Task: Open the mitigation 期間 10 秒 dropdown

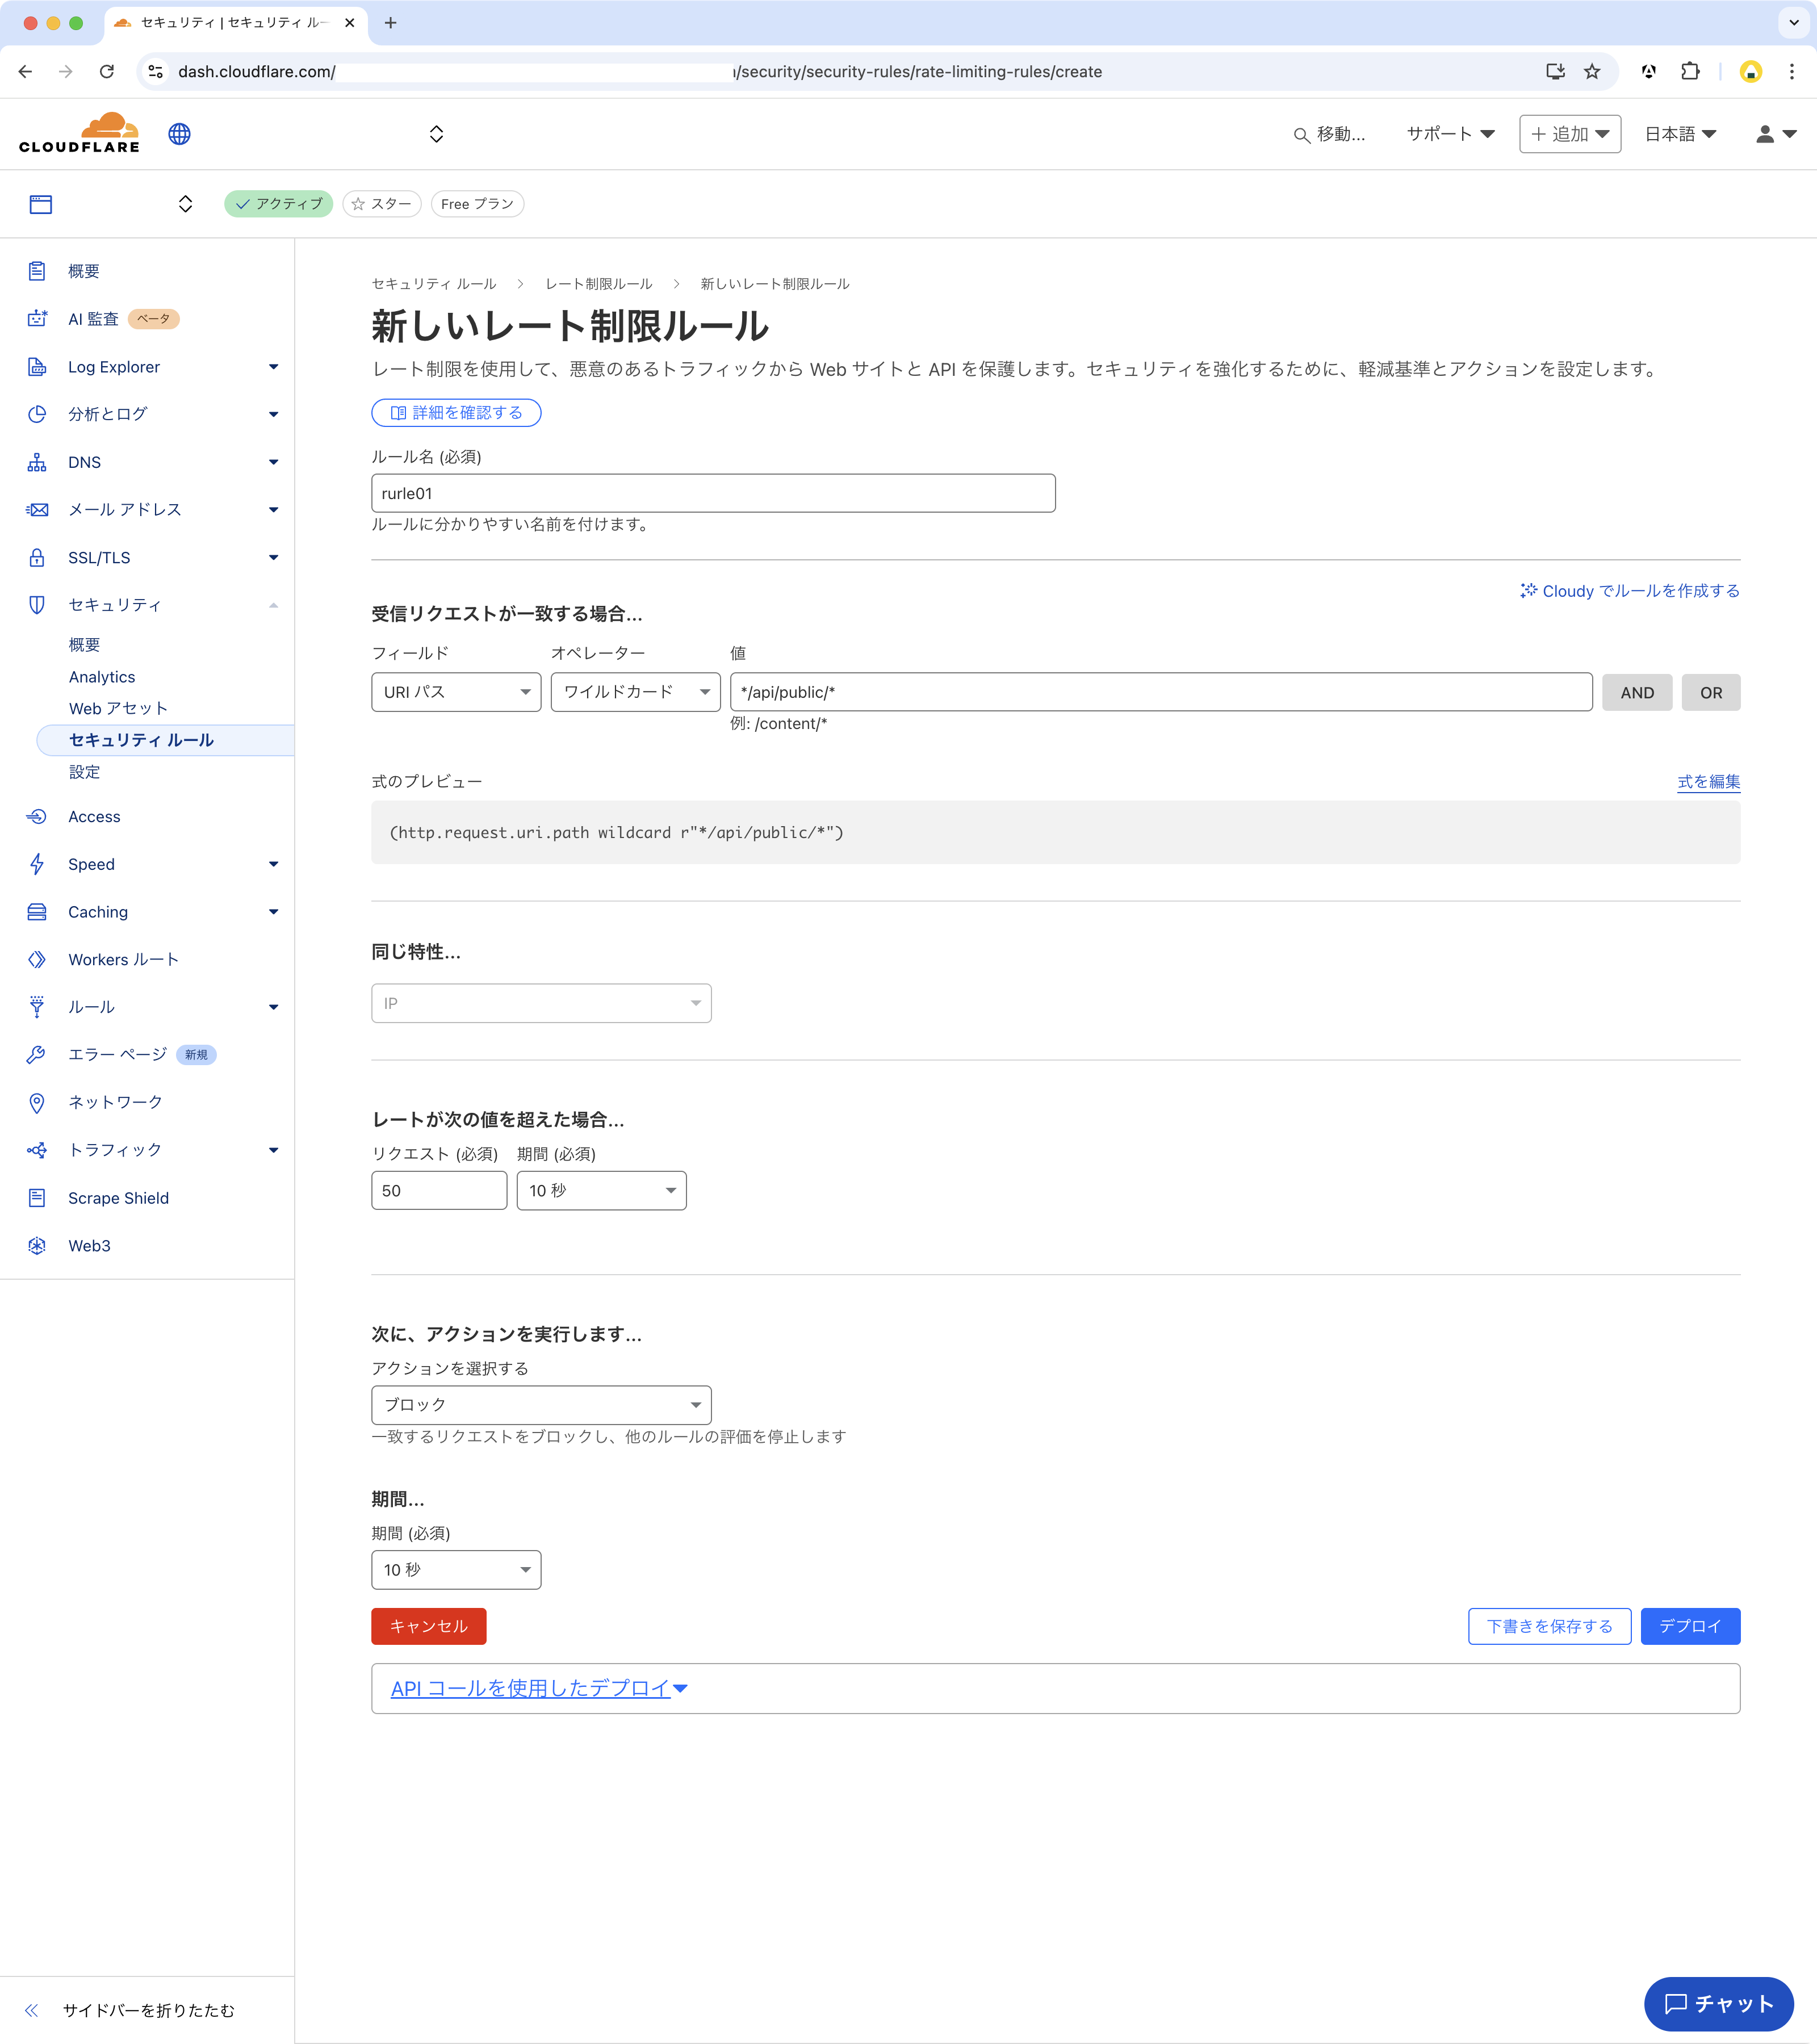Action: click(456, 1570)
